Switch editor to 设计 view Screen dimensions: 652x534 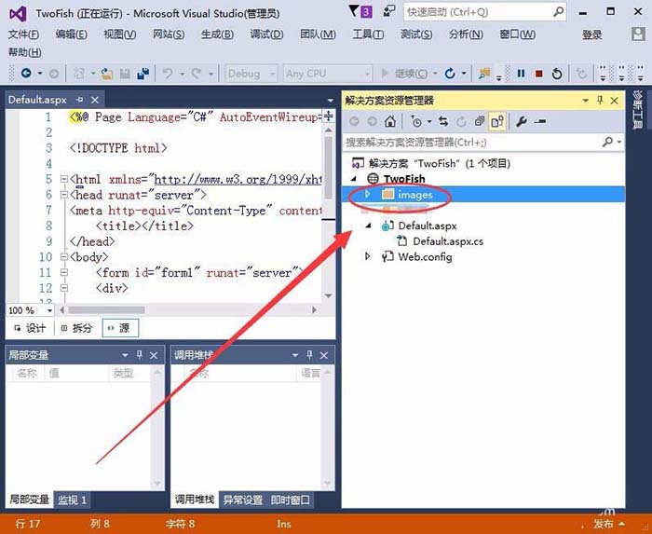pos(30,328)
